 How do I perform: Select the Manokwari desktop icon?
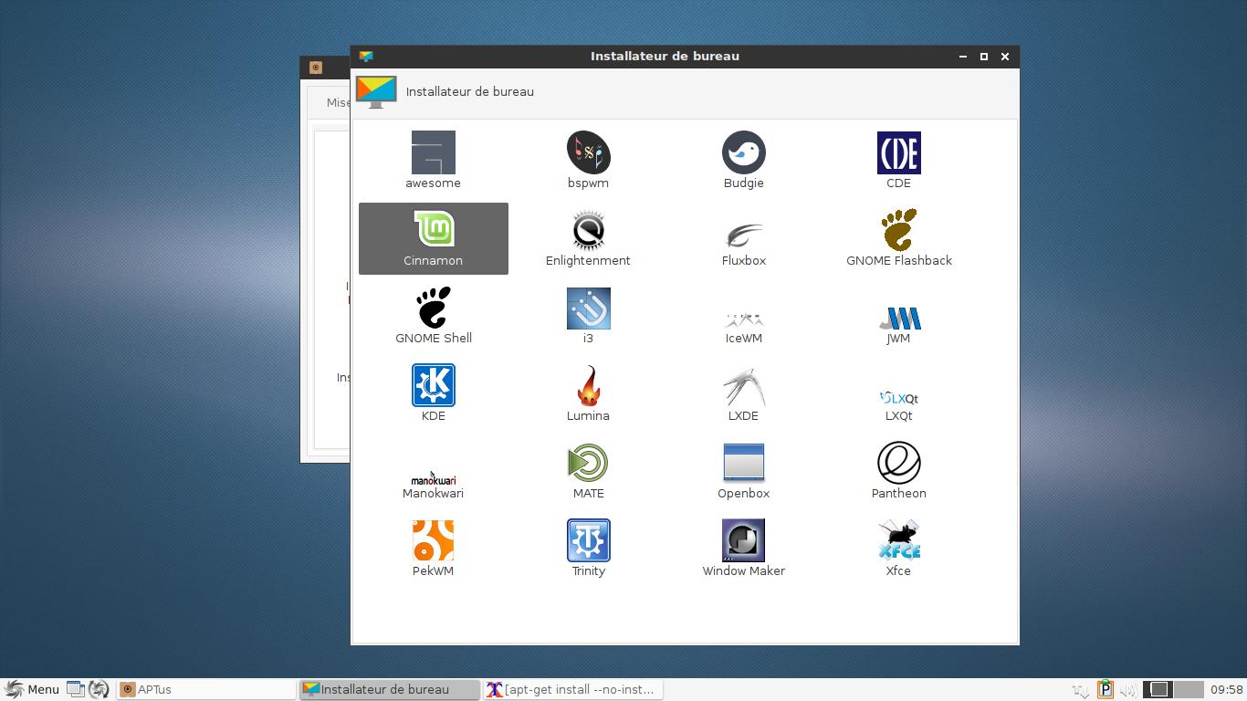click(433, 478)
